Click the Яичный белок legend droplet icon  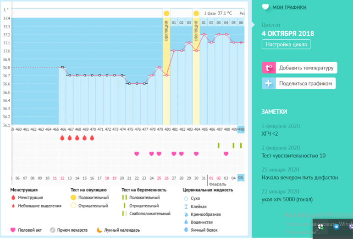(x=186, y=230)
